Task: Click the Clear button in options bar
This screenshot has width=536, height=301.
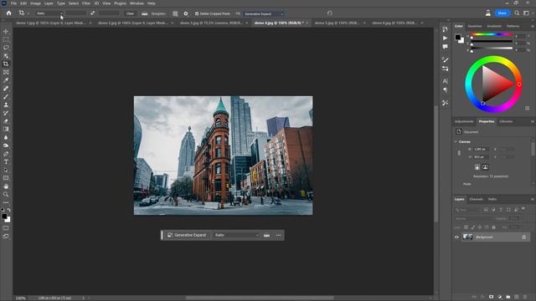Action: pos(131,13)
